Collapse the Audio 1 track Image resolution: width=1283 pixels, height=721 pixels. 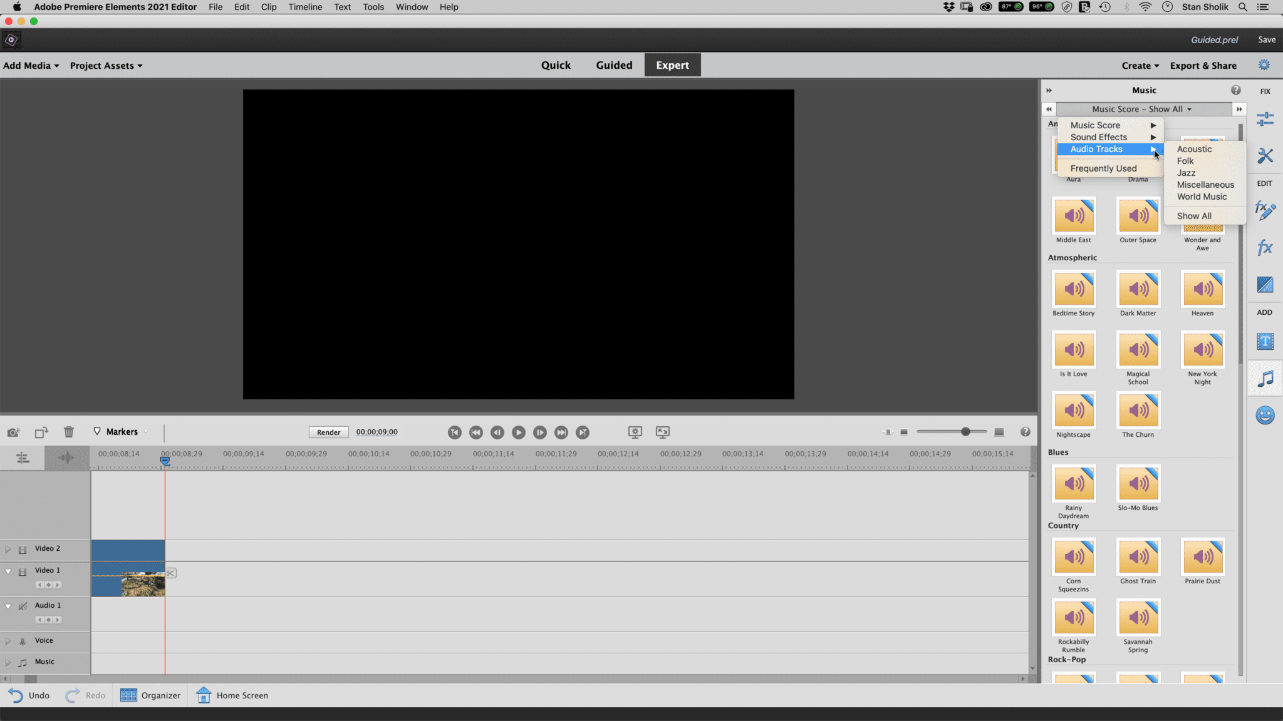[x=8, y=606]
